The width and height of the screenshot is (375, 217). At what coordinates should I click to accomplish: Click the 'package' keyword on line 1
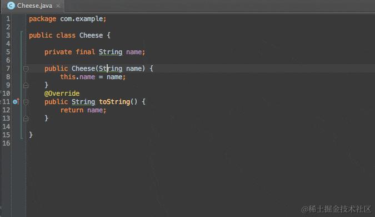click(x=43, y=19)
